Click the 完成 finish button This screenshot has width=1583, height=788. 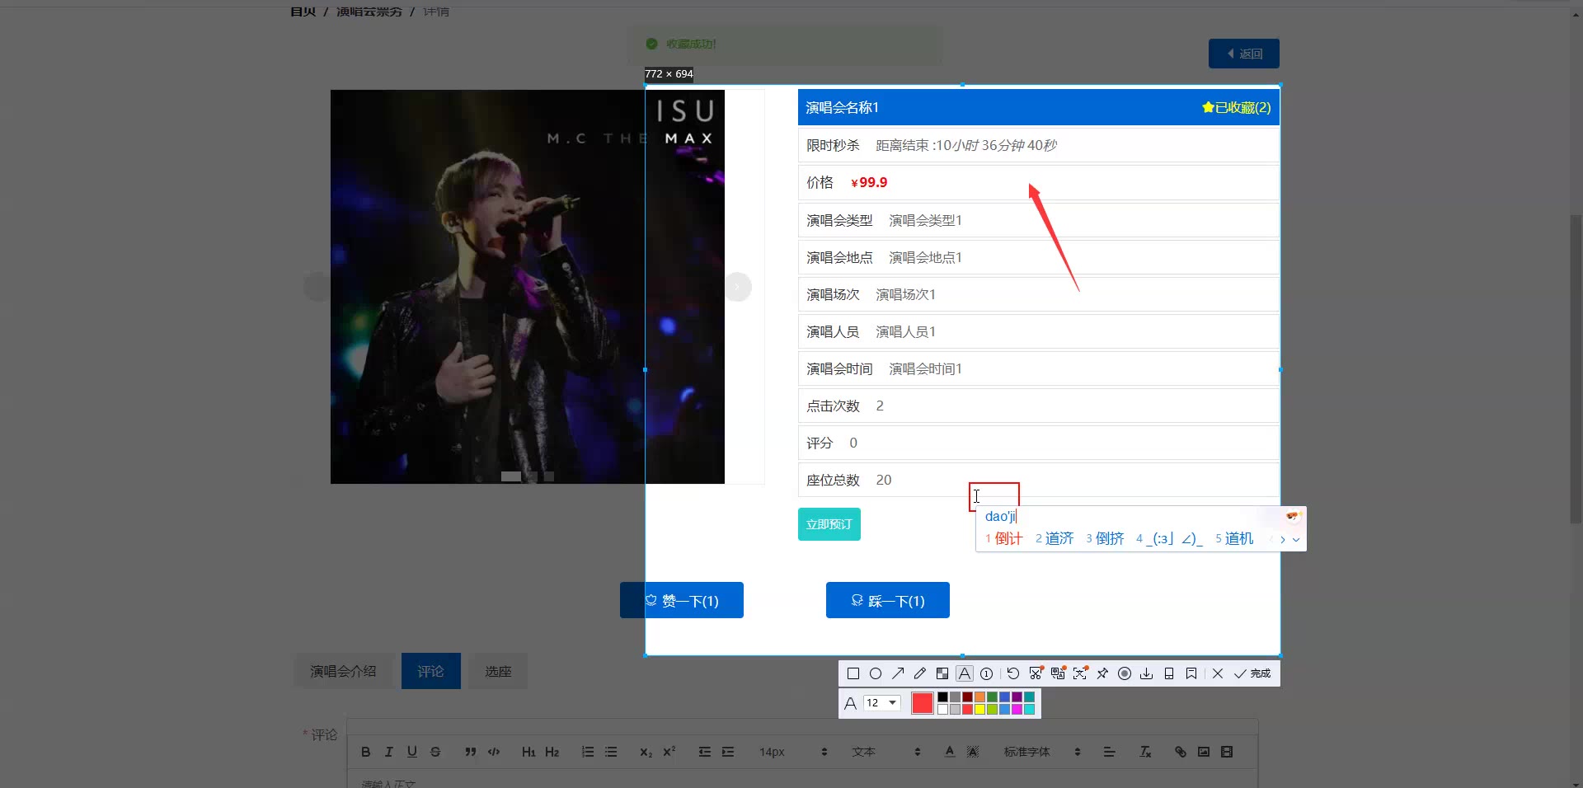pyautogui.click(x=1252, y=673)
